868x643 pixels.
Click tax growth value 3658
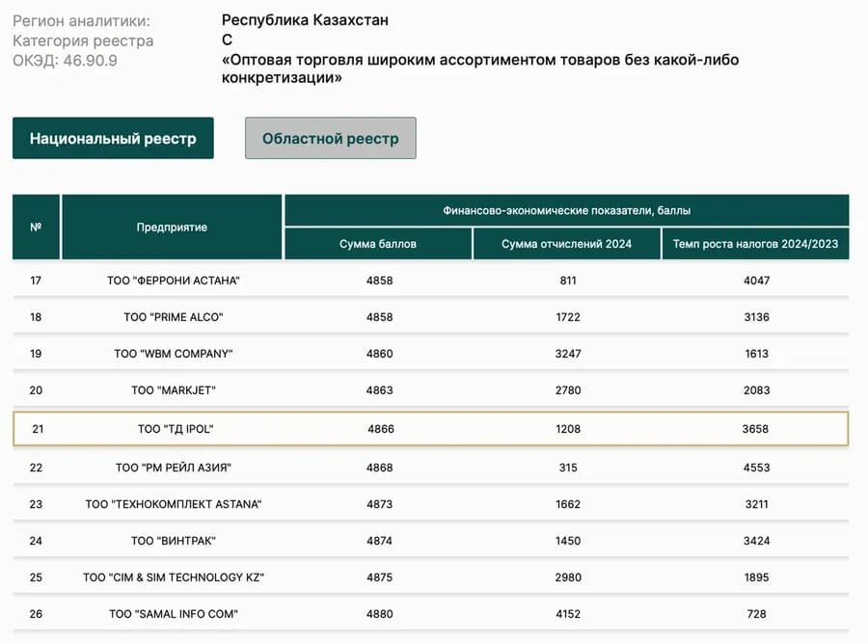[x=755, y=429]
